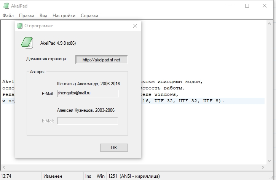Click the resize grip at status bar corner

(271, 178)
